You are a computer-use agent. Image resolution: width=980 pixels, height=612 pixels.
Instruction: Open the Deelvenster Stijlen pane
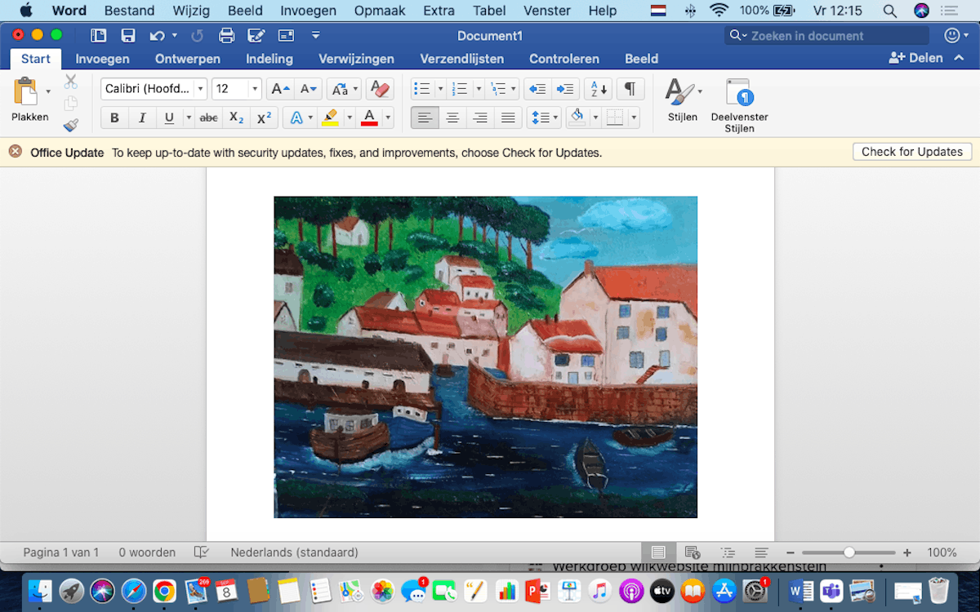coord(739,105)
